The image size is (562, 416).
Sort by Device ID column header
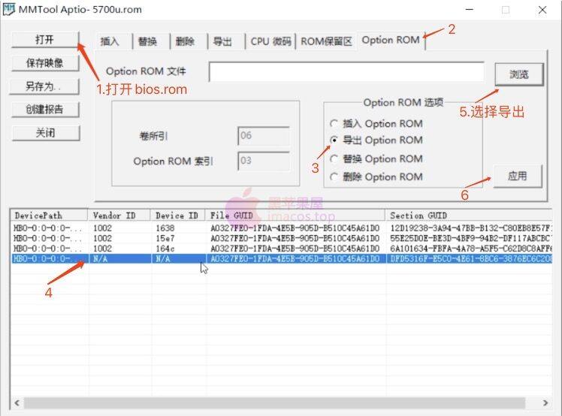(x=178, y=216)
